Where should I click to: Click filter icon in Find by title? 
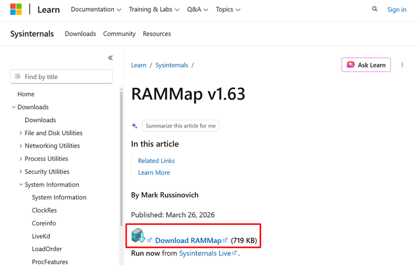[x=18, y=77]
